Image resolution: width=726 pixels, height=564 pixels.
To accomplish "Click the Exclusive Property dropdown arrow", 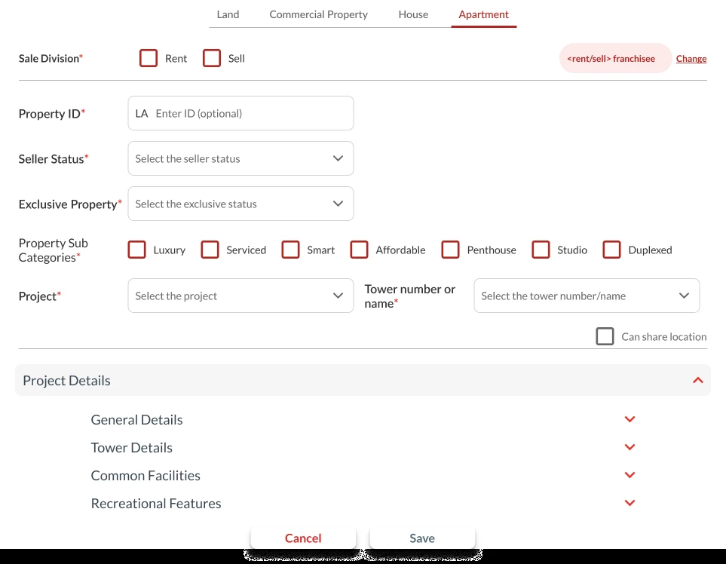I will (338, 204).
